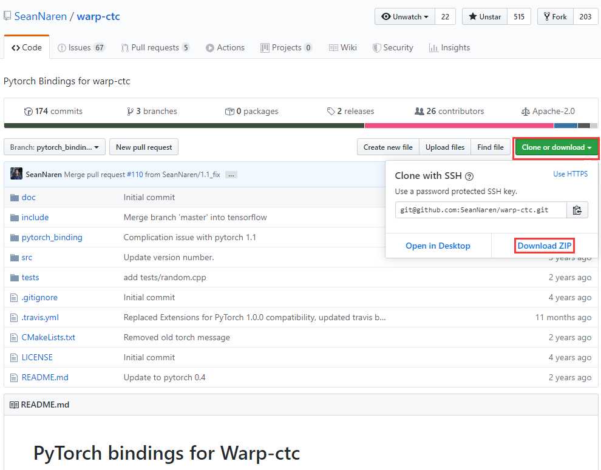View 3 branches
Screen dimensions: 601x470
pos(152,112)
